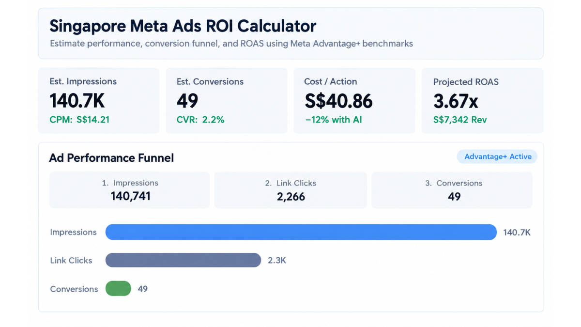Click the subtitle mentioning Meta Advantage+ benchmarks

[x=231, y=44]
